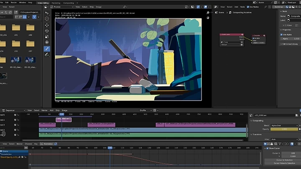301x169 pixels.
Task: Select the Scale tool in preview toolbar
Action: tap(47, 37)
